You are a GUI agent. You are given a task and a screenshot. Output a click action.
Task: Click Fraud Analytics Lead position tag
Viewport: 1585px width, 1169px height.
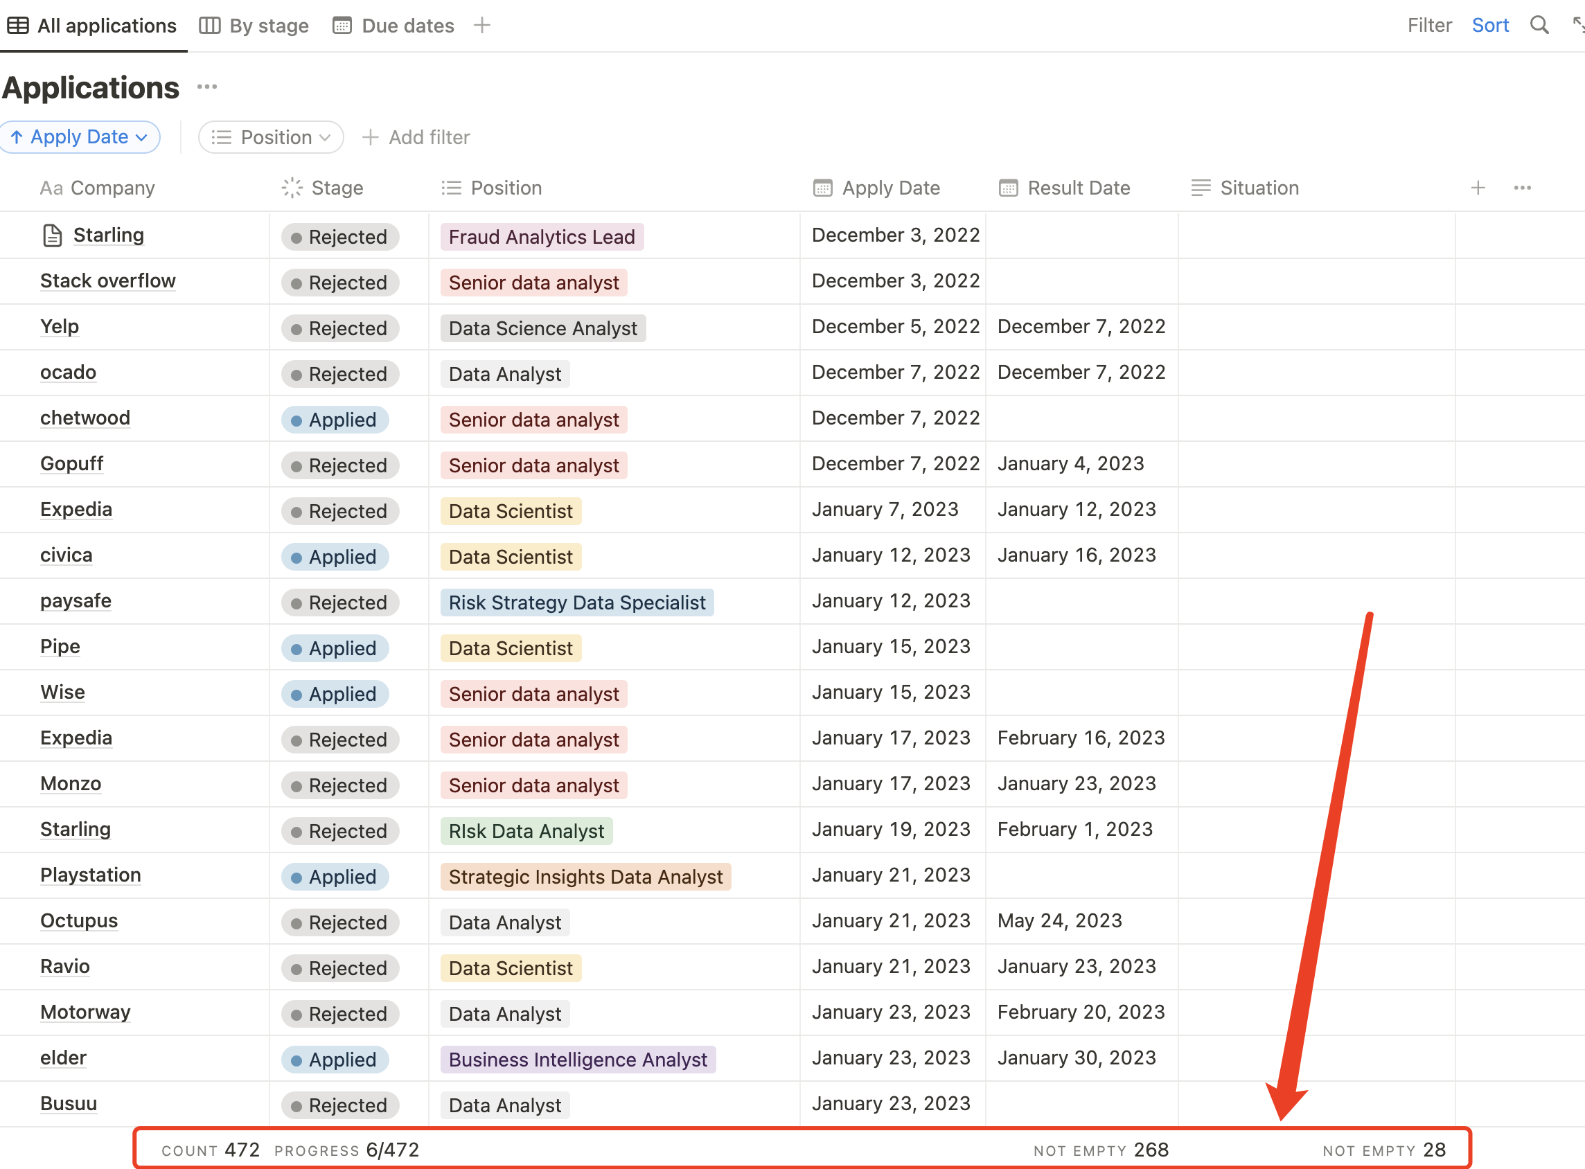542,237
